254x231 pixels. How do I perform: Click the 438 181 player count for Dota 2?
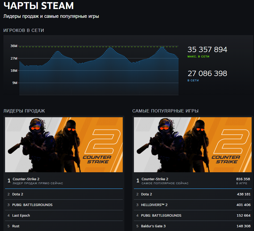244,194
